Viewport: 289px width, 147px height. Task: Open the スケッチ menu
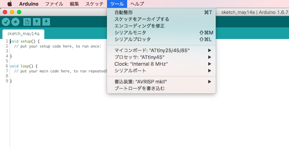pos(94,4)
